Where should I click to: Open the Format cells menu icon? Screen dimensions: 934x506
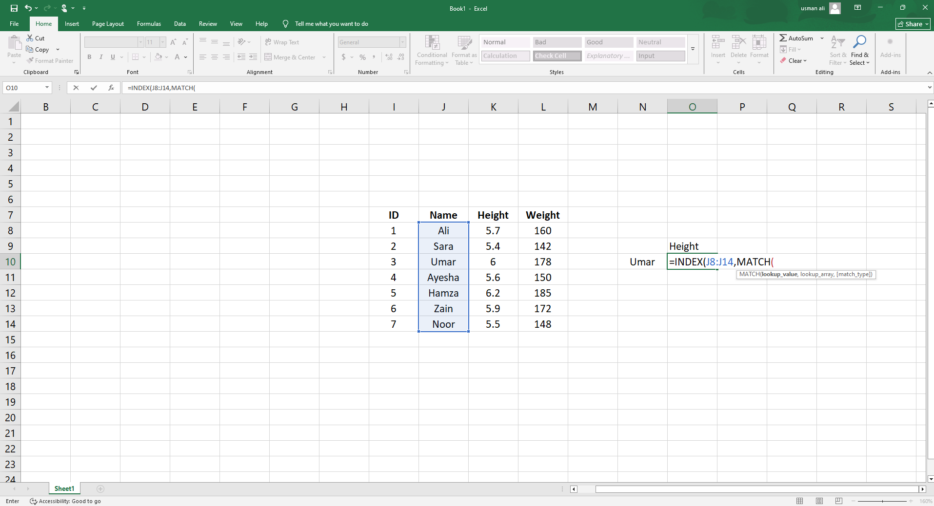(x=759, y=42)
